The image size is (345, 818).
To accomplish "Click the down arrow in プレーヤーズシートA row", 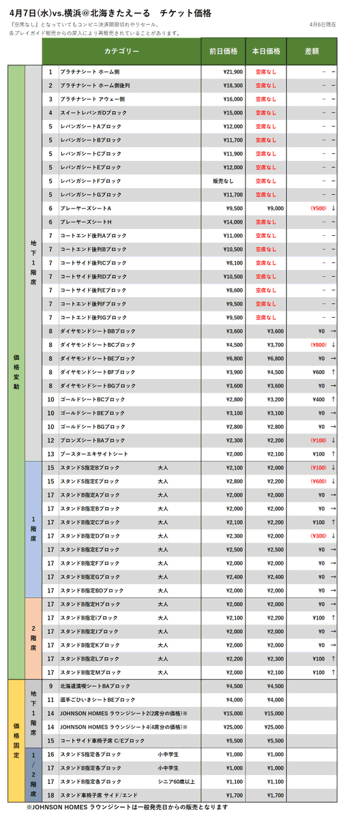I will click(333, 208).
